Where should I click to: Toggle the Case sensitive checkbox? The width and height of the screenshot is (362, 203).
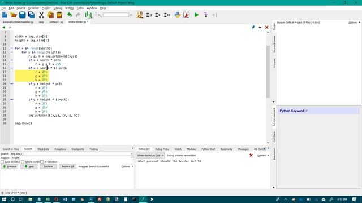coord(2,162)
